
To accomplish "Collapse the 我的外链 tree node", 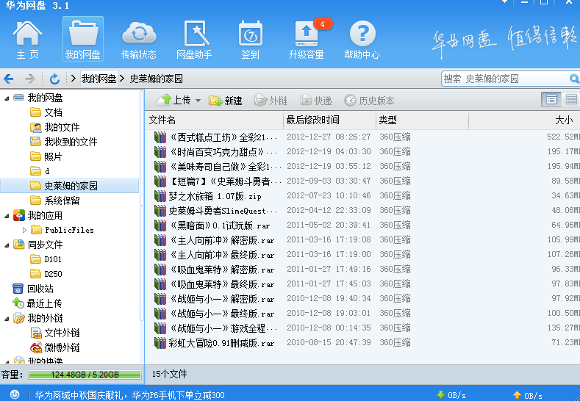I will [x=7, y=319].
